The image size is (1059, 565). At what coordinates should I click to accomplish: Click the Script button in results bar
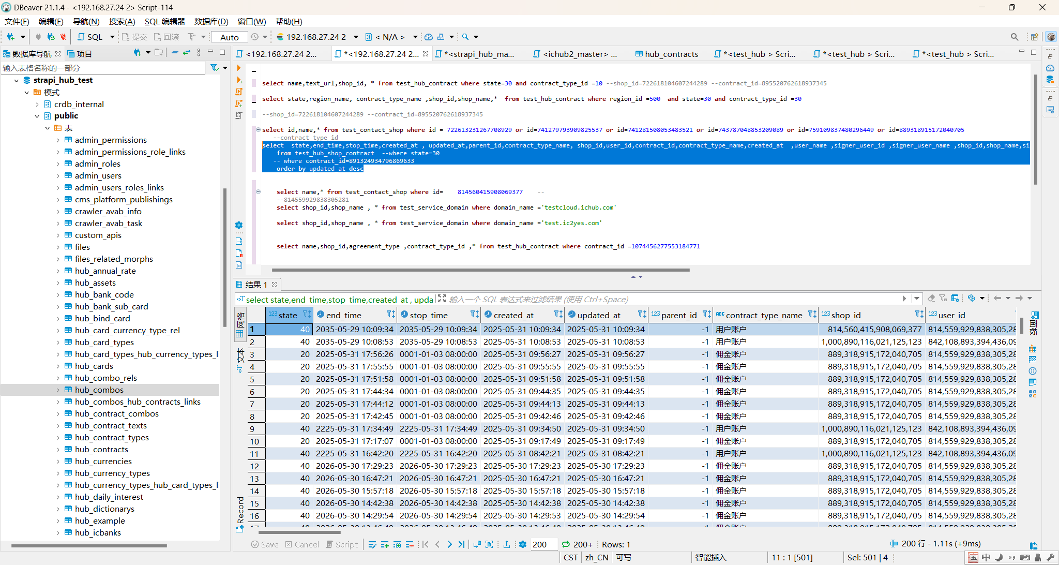[x=342, y=544]
